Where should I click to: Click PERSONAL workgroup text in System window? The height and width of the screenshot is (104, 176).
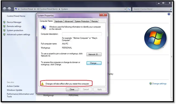(x=73, y=95)
